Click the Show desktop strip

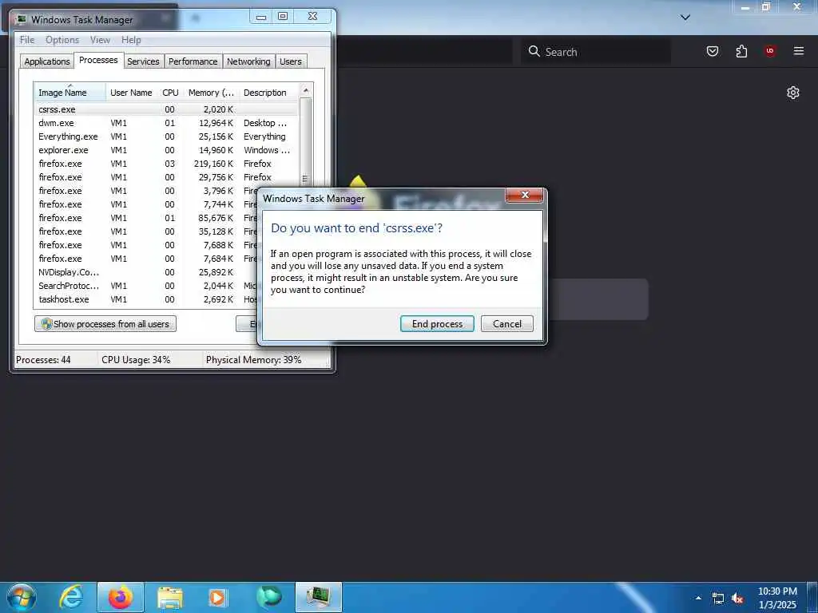(812, 597)
